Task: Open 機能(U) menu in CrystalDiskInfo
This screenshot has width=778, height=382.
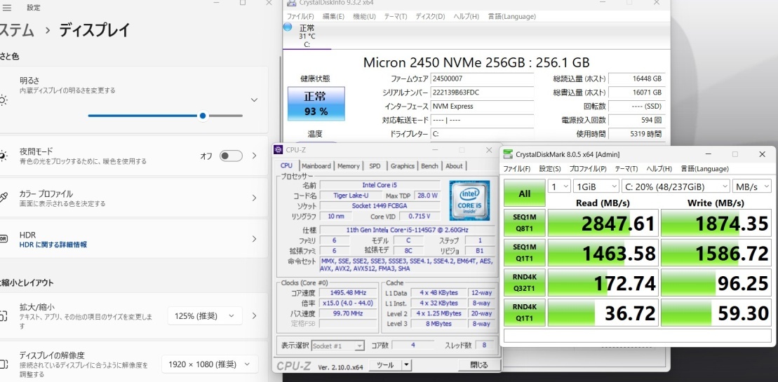Action: [x=364, y=16]
